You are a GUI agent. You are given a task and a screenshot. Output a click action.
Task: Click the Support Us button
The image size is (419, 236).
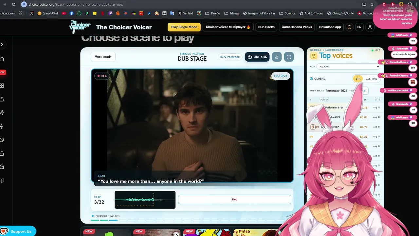[x=18, y=231]
